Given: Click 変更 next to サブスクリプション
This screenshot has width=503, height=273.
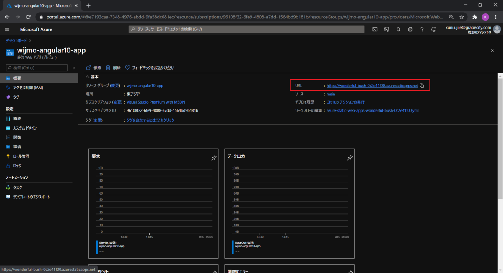Looking at the screenshot, I should [118, 102].
